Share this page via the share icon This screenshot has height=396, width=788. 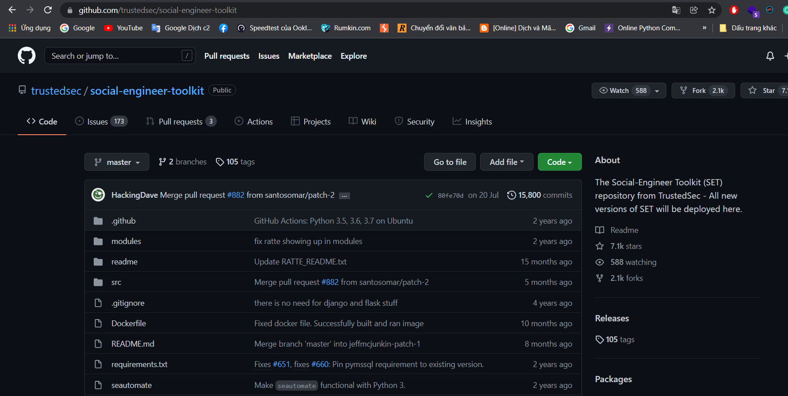point(694,10)
